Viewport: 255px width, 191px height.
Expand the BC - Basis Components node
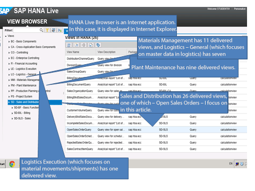(x=9, y=42)
